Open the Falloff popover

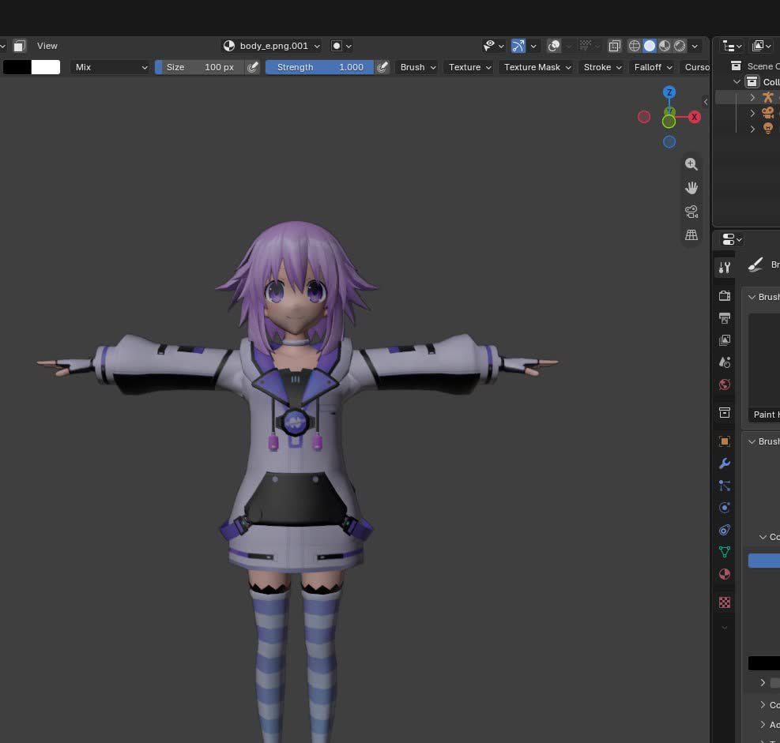tap(653, 67)
